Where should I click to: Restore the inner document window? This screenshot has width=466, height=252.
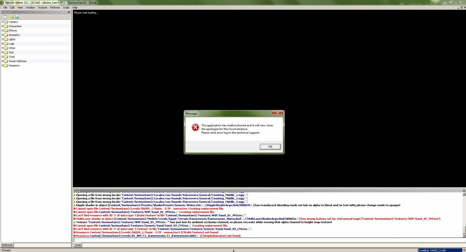pos(461,7)
